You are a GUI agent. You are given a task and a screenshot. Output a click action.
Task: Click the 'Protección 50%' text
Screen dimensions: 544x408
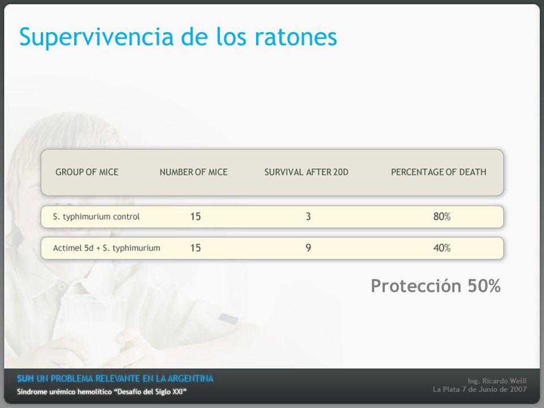(x=436, y=286)
